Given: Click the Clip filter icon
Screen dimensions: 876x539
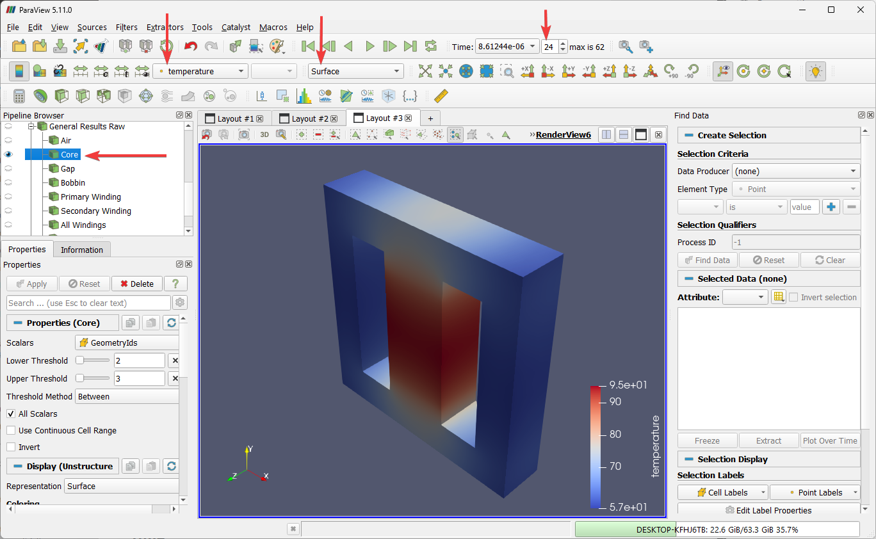Looking at the screenshot, I should (61, 96).
